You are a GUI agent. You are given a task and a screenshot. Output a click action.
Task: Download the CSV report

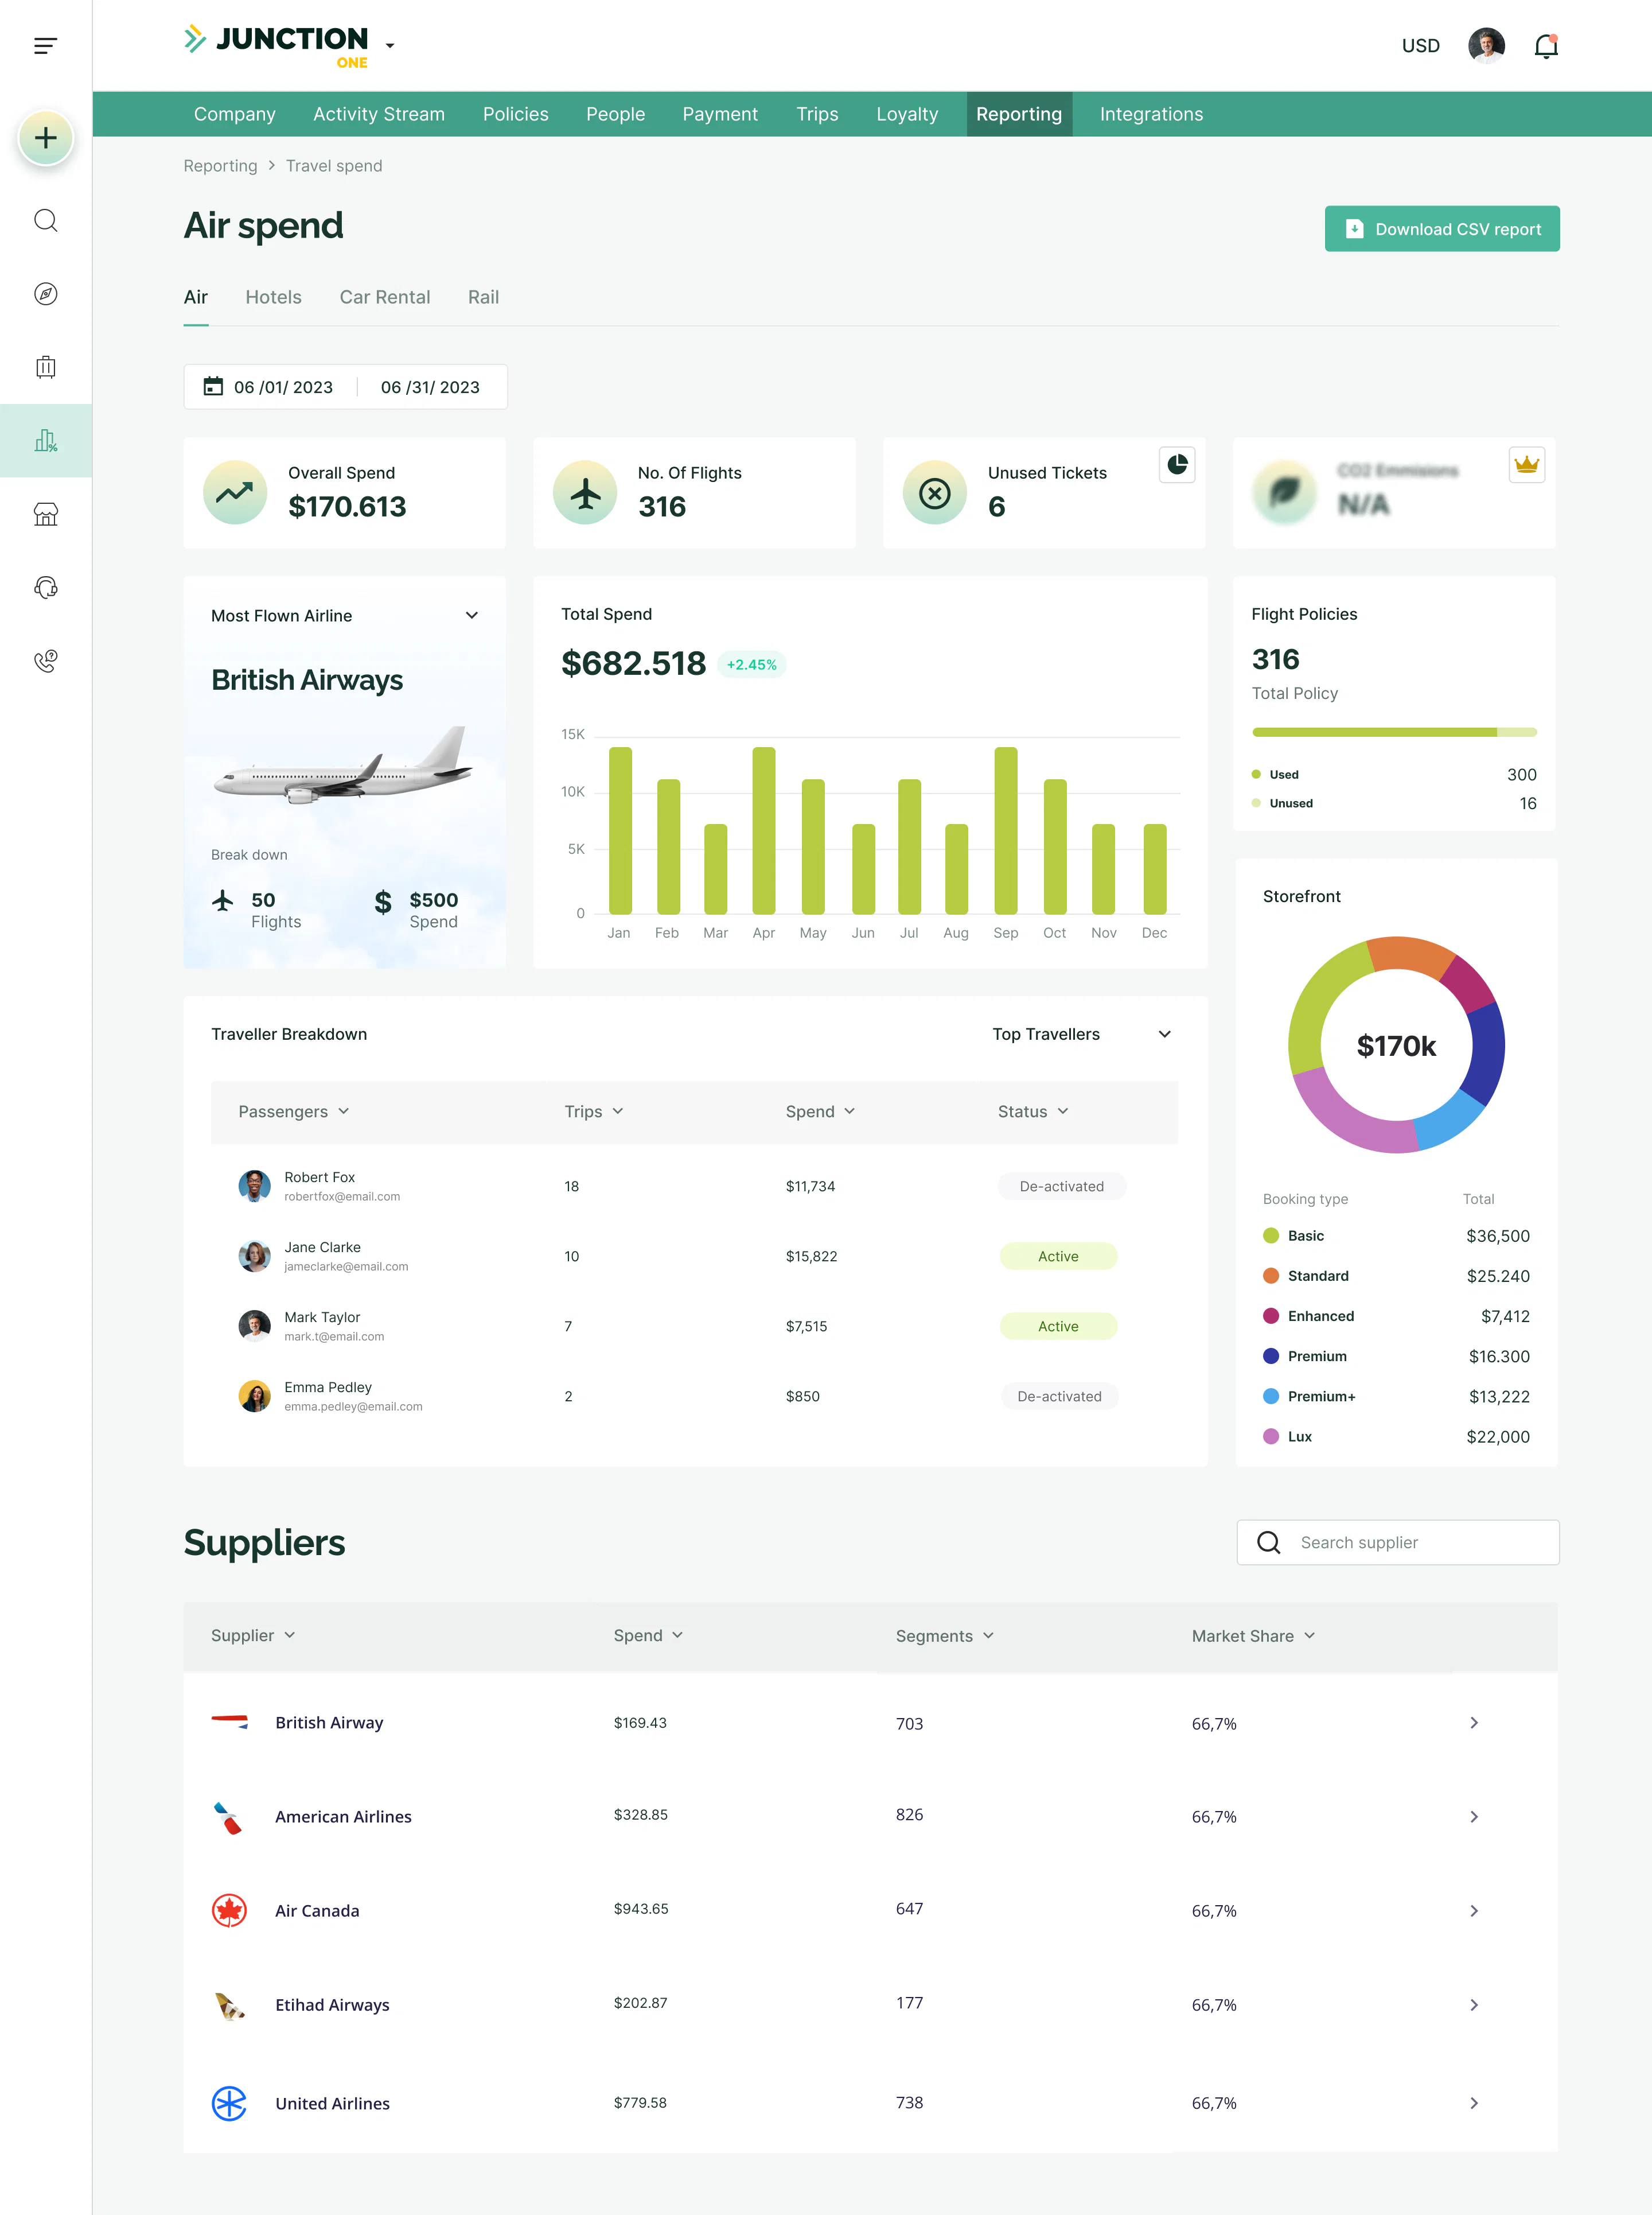coord(1441,229)
